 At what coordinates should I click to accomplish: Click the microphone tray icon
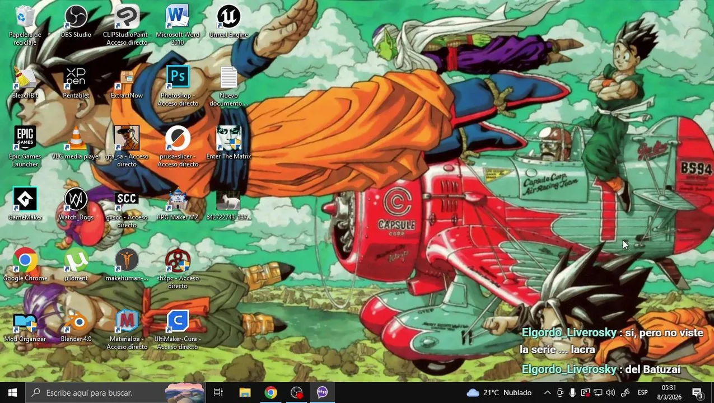(572, 392)
